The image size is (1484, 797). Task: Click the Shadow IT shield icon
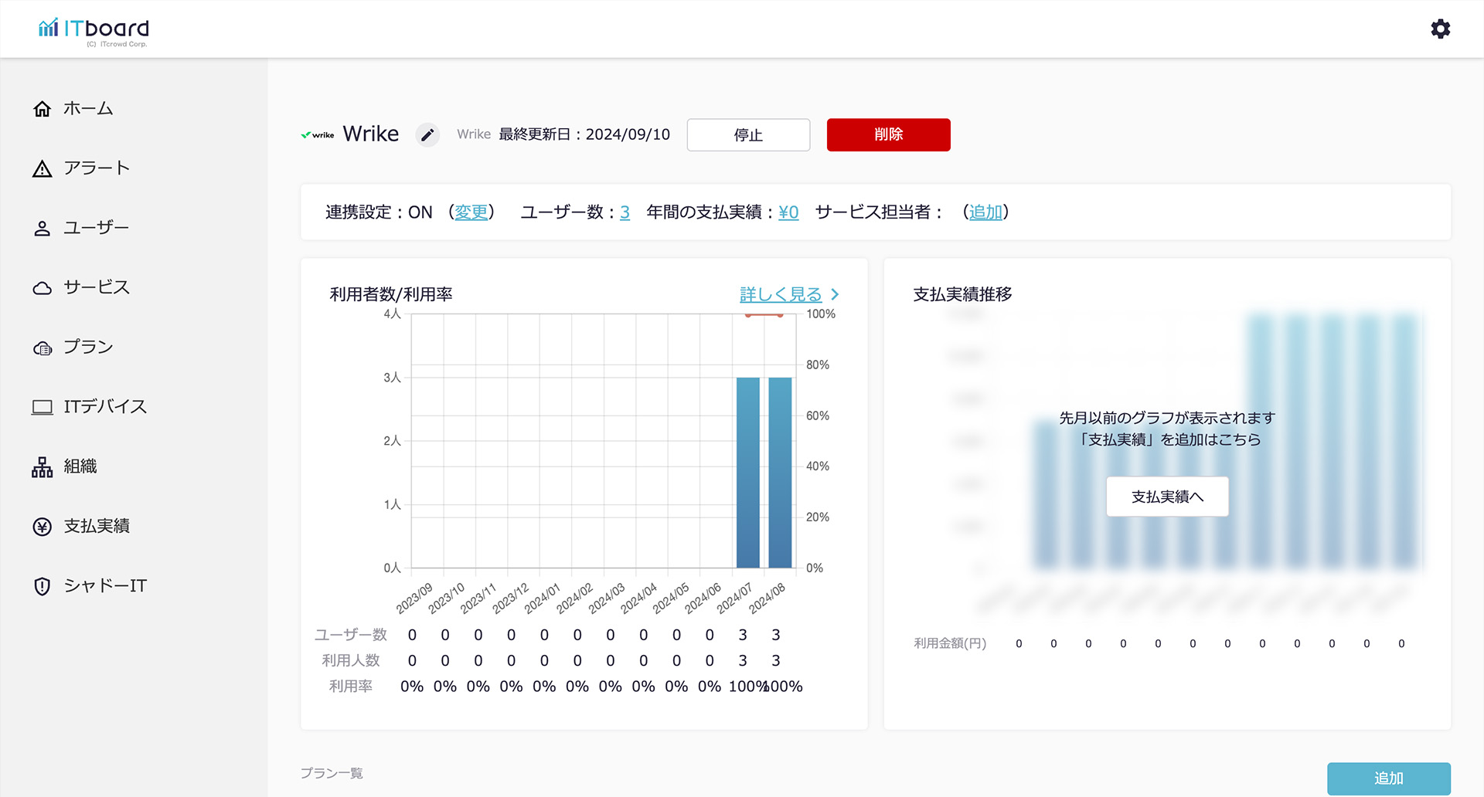pyautogui.click(x=43, y=586)
